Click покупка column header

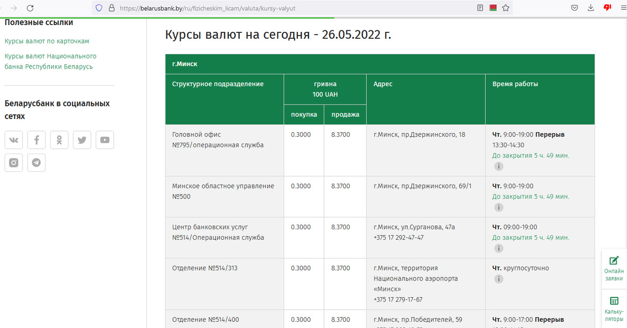tap(304, 114)
